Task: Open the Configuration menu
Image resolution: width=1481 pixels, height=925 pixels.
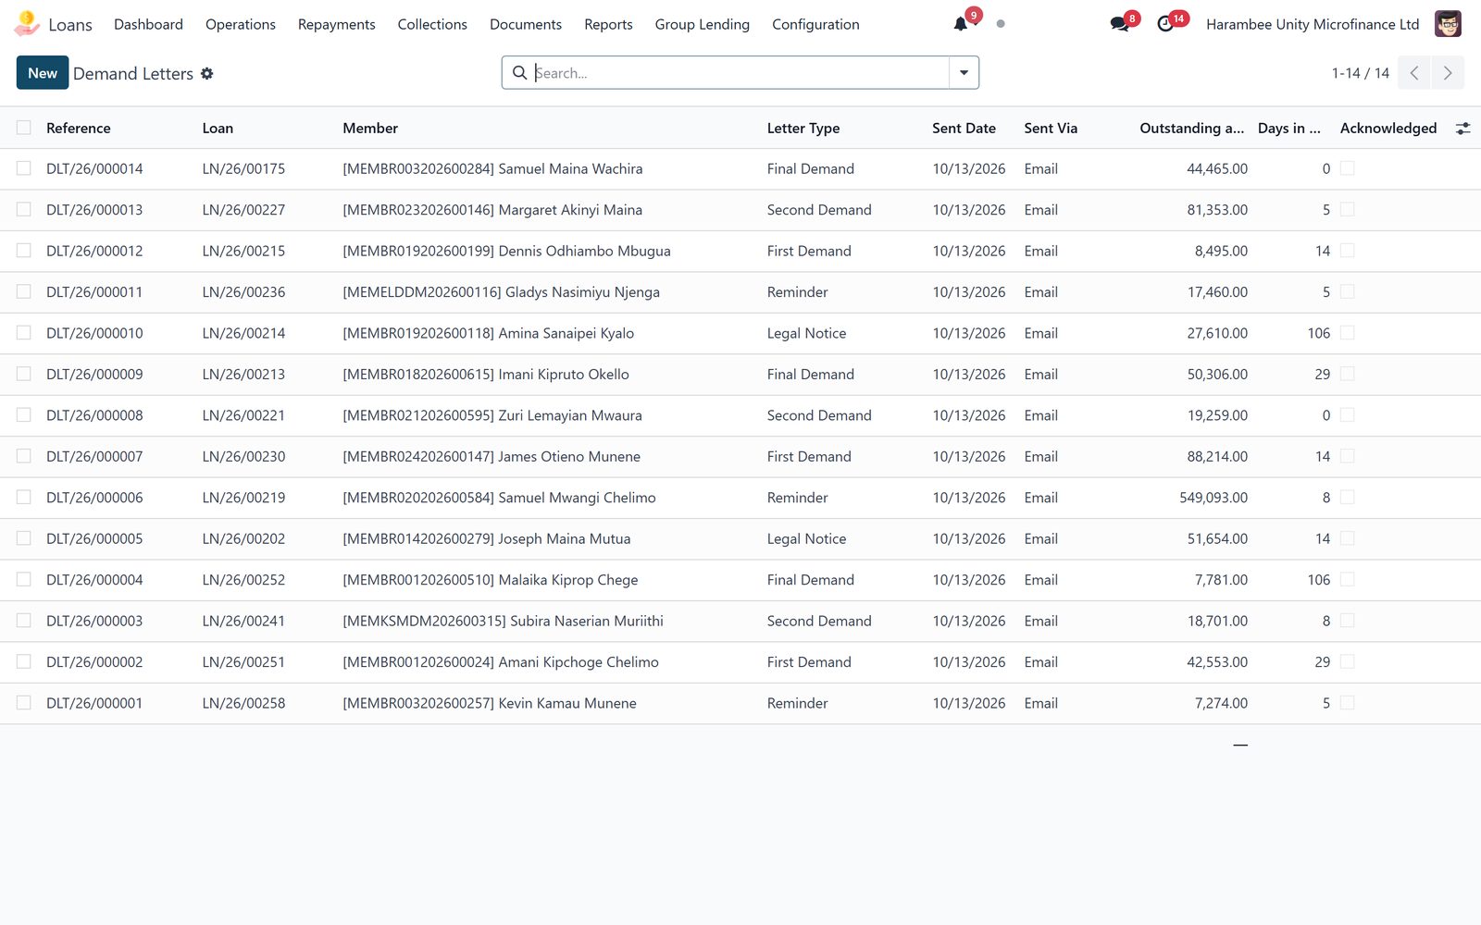Action: pos(815,24)
